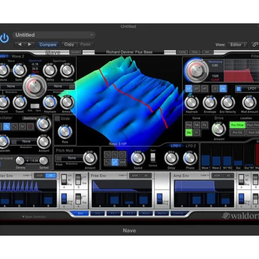
Task: Switch to the Wave page tab
Action: point(146,213)
